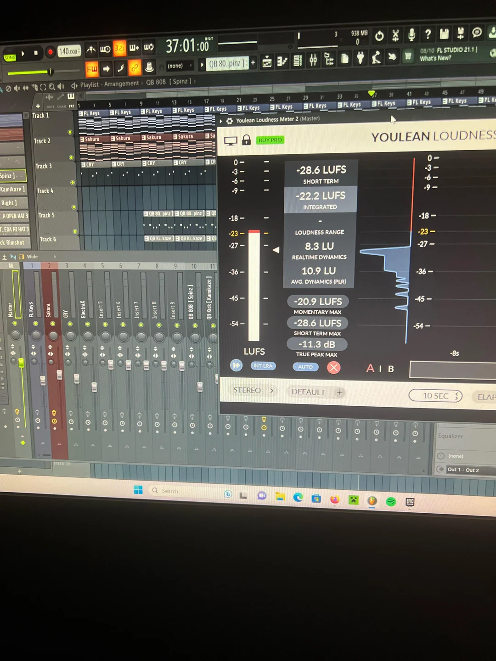Arm the red record button
496x661 pixels.
coord(50,52)
